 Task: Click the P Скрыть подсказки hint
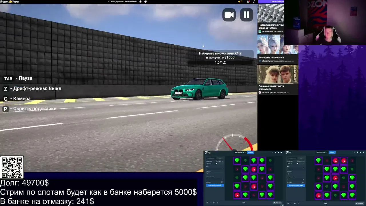[30, 109]
